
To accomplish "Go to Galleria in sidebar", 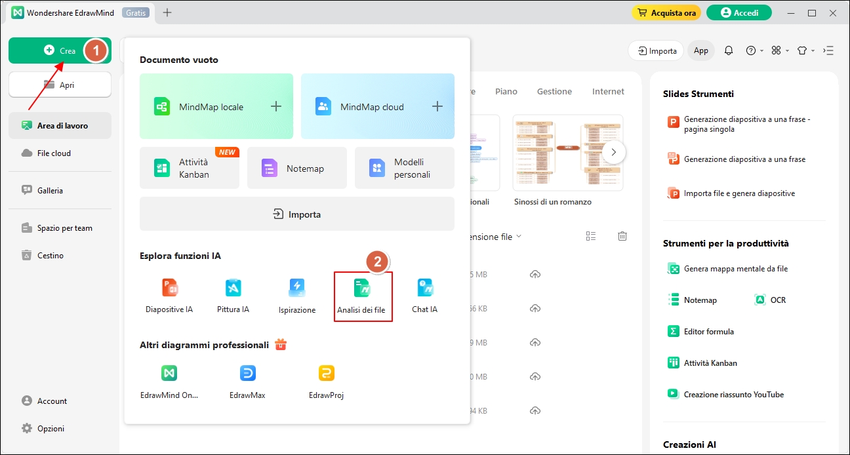I will pyautogui.click(x=60, y=190).
